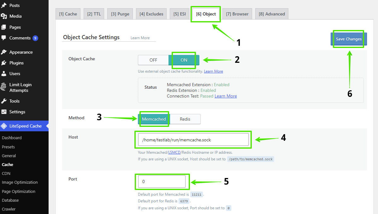The width and height of the screenshot is (378, 214).
Task: Click the Users person icon
Action: [x=3, y=74]
